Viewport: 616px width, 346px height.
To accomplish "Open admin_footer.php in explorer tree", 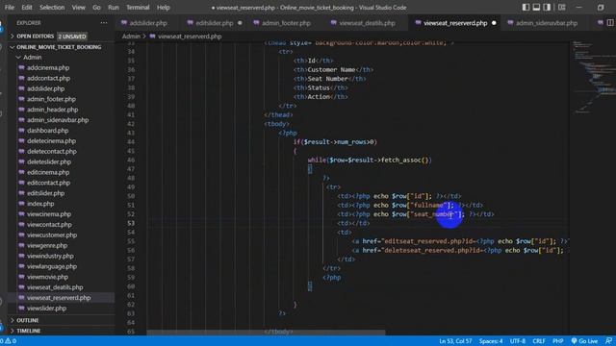I will pos(51,99).
